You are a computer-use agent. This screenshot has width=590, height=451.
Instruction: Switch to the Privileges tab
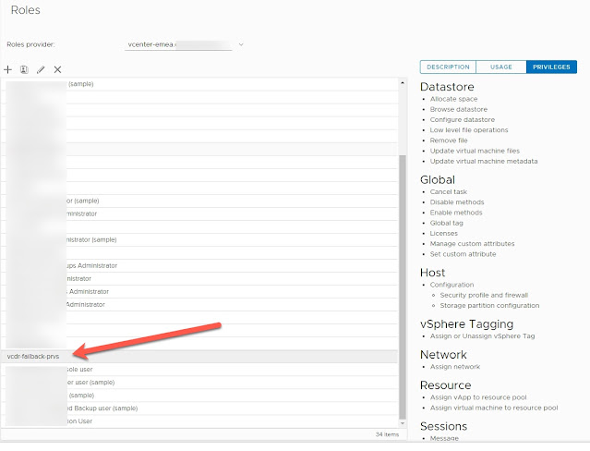551,67
